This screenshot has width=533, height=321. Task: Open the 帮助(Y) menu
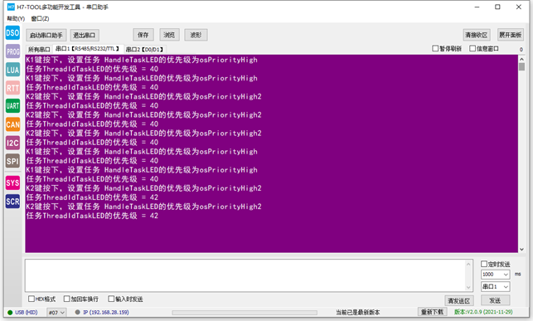pos(16,18)
